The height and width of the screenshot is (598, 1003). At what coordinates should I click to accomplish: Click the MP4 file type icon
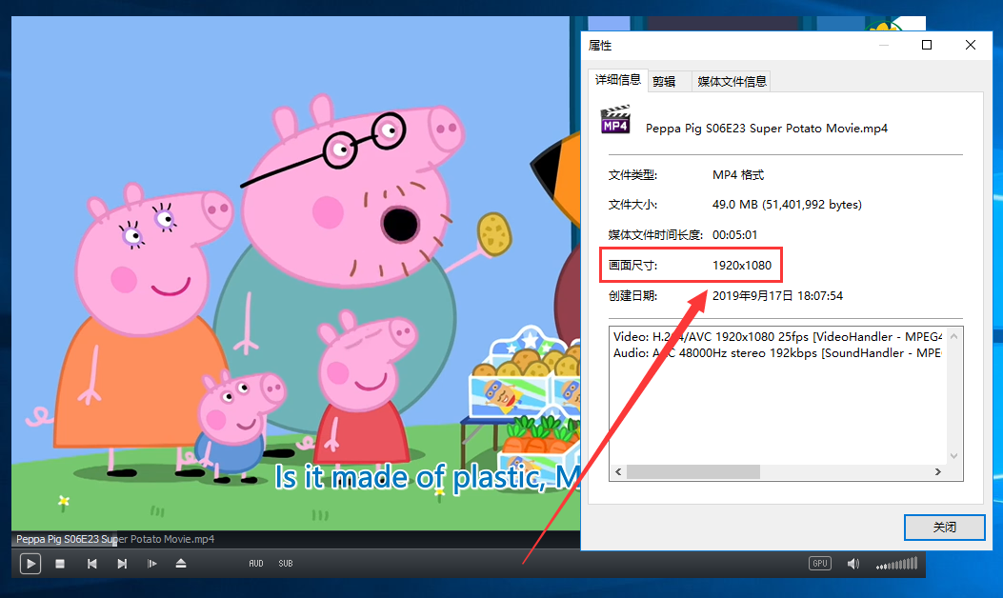[x=615, y=120]
